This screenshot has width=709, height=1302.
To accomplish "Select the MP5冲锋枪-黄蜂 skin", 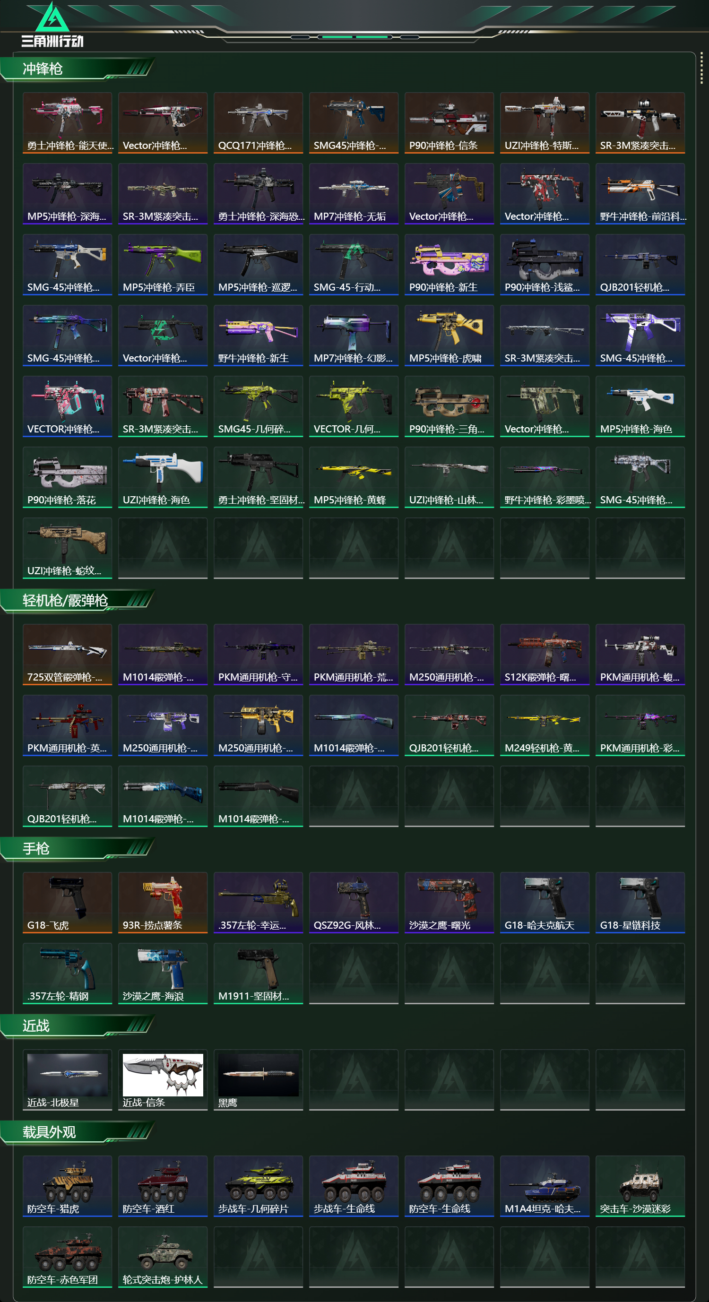I will 353,477.
